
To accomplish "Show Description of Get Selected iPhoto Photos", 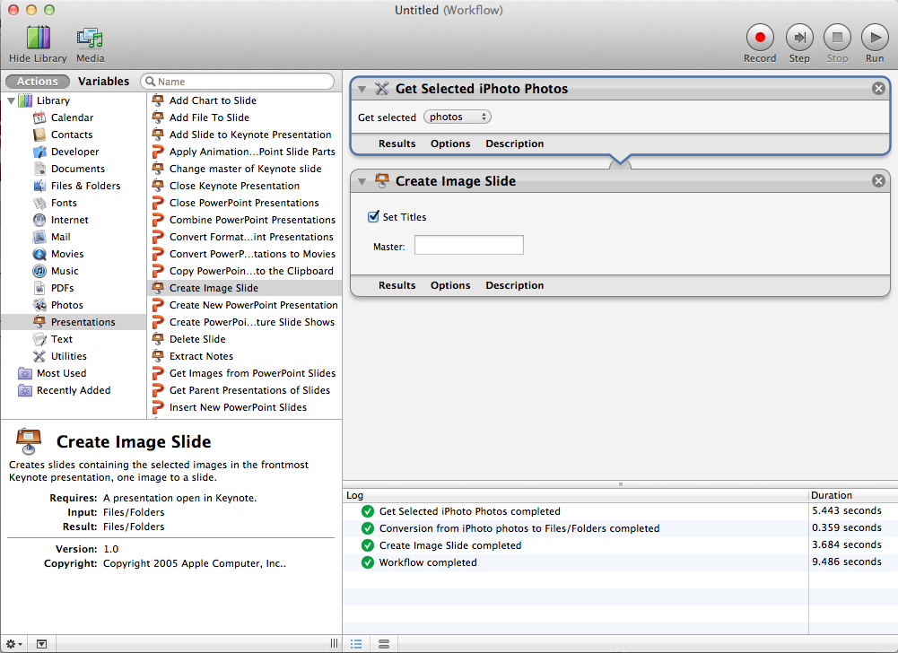I will pos(514,144).
